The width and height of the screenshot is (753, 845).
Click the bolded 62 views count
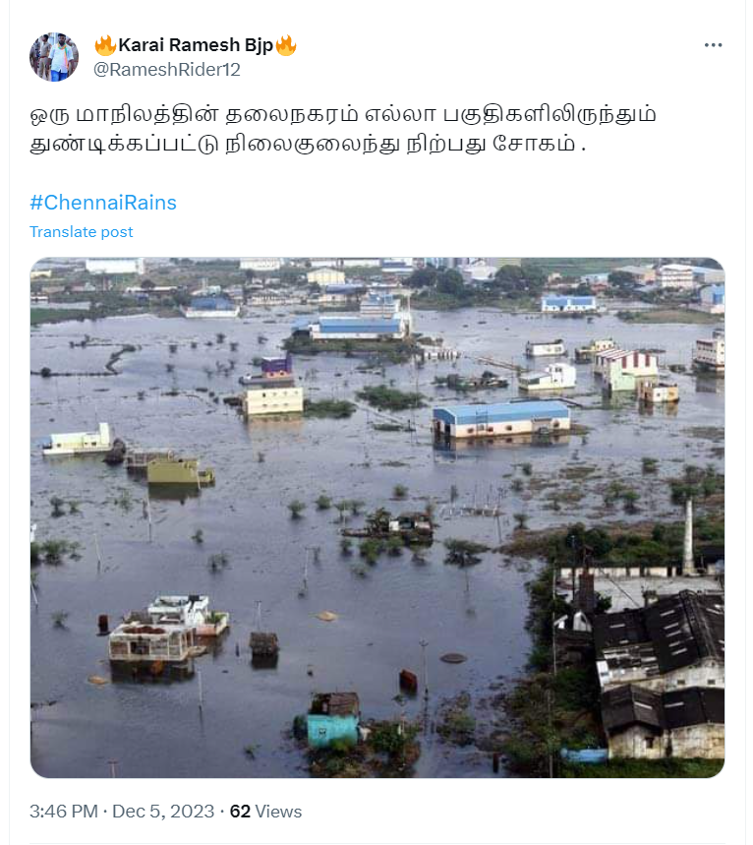pos(241,813)
